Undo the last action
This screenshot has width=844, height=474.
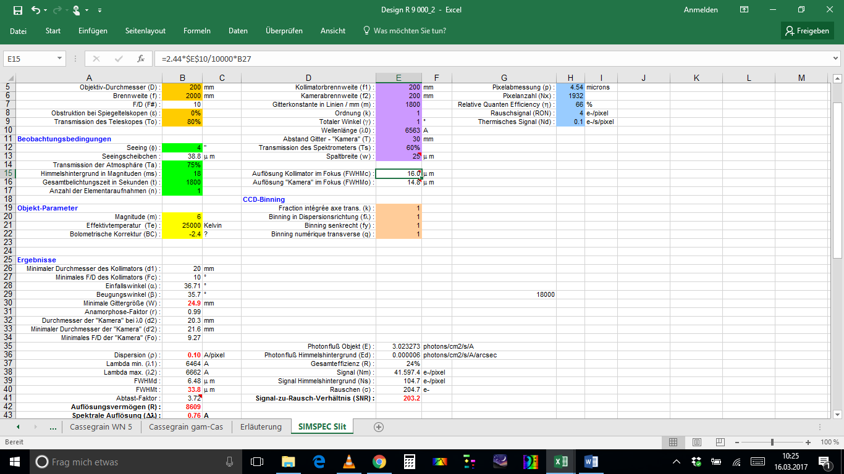click(x=36, y=10)
